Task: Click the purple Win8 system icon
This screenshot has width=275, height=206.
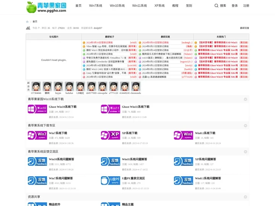Action: tap(183, 135)
